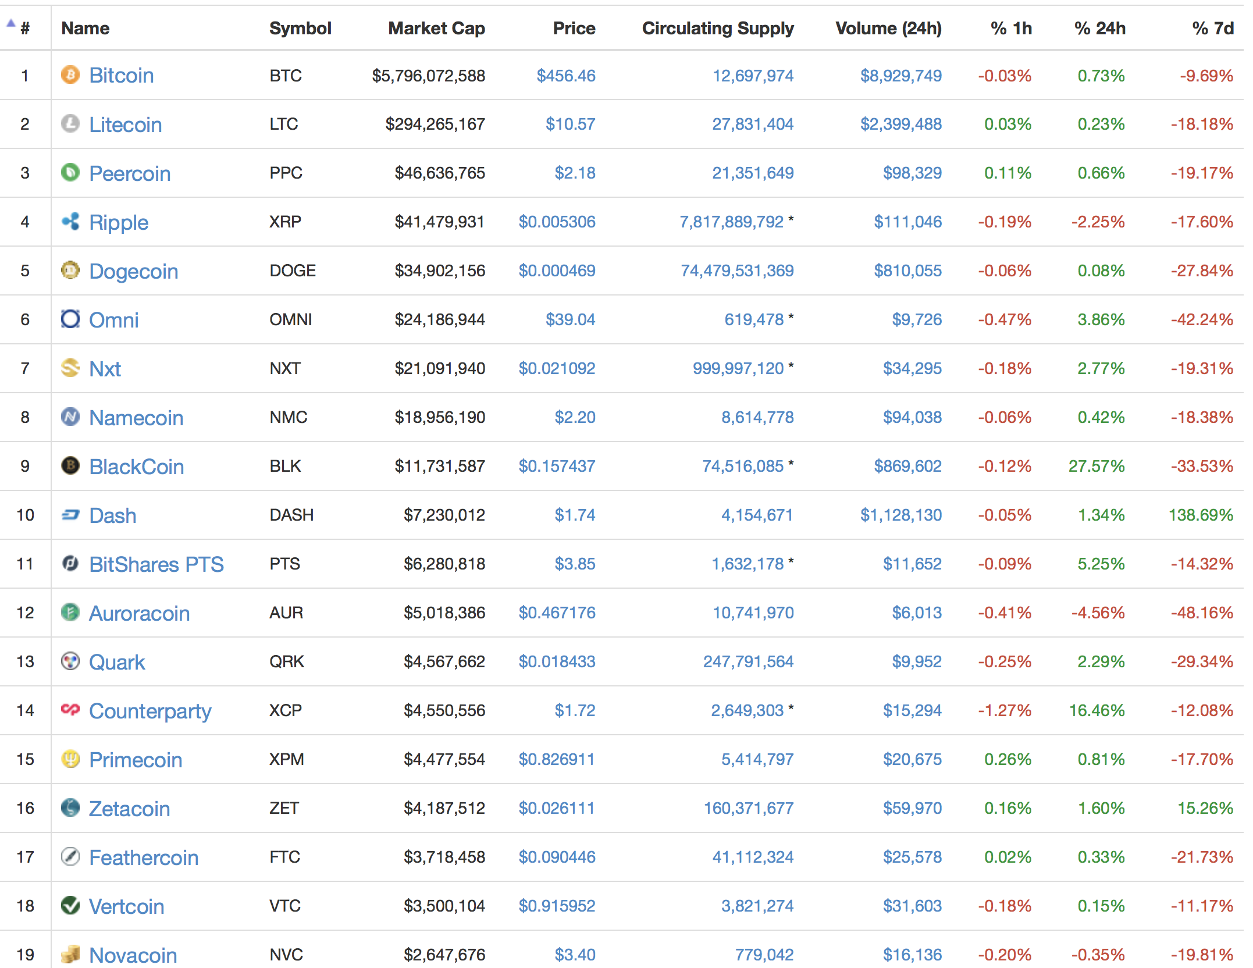Screen dimensions: 1253x968
Task: Click the Dash logo icon
Action: [70, 515]
